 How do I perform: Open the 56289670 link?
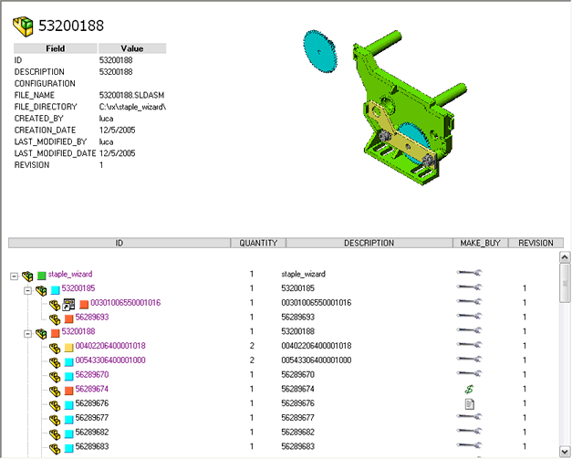pyautogui.click(x=92, y=375)
